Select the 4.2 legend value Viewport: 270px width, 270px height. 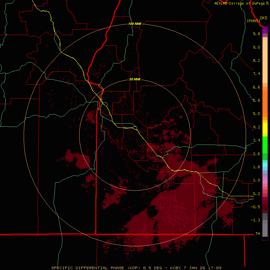click(x=256, y=127)
